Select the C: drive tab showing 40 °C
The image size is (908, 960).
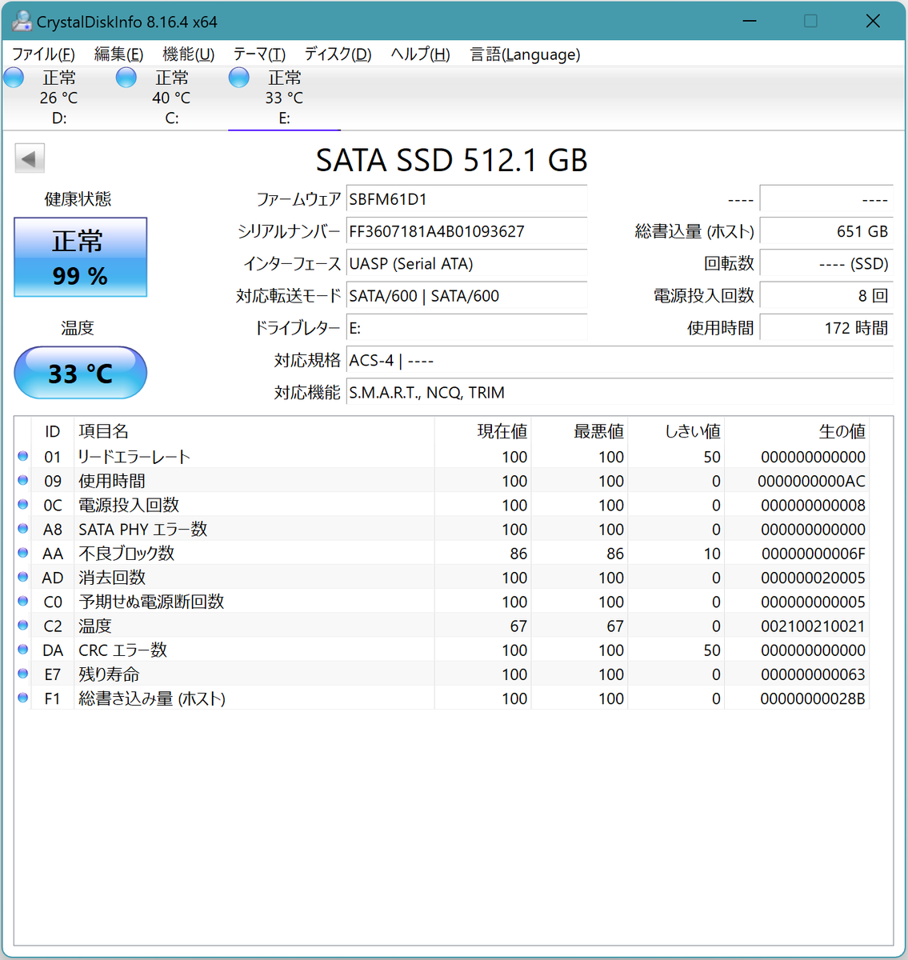(172, 98)
